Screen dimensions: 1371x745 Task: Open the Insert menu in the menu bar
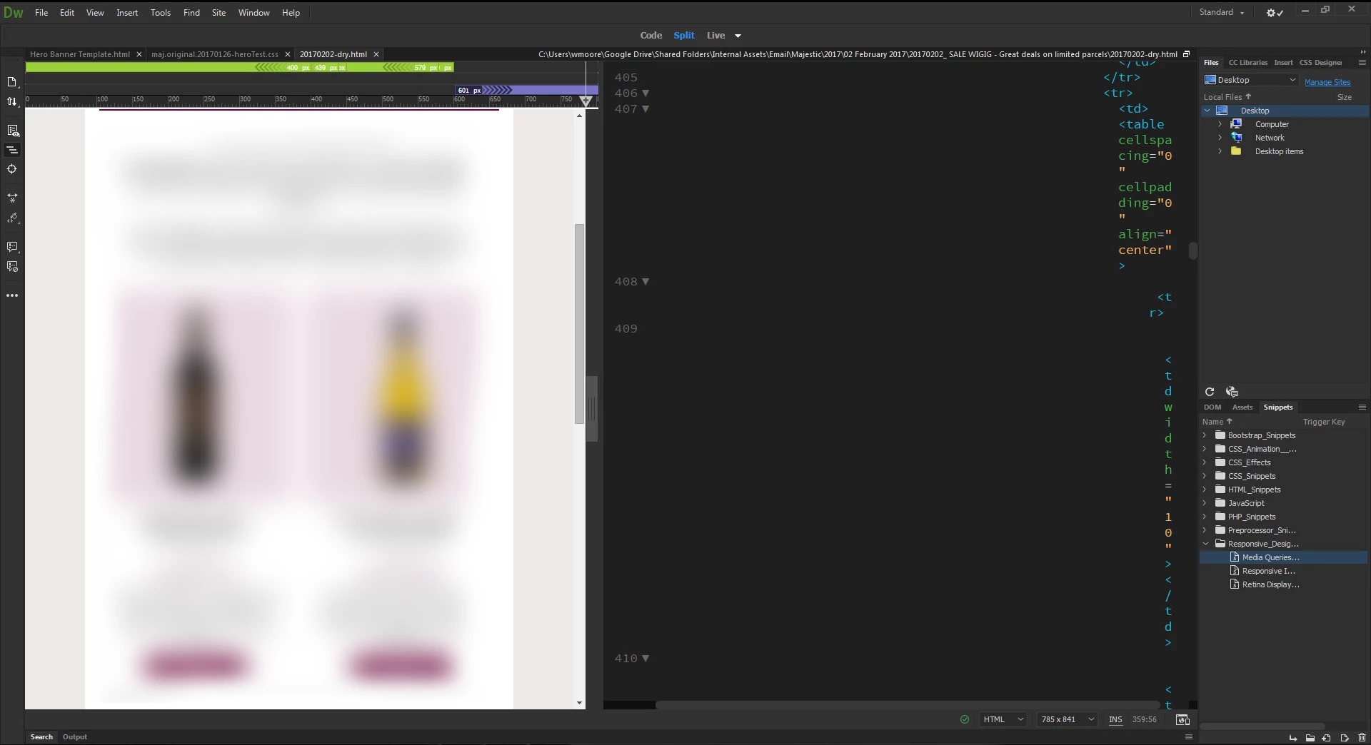tap(127, 13)
